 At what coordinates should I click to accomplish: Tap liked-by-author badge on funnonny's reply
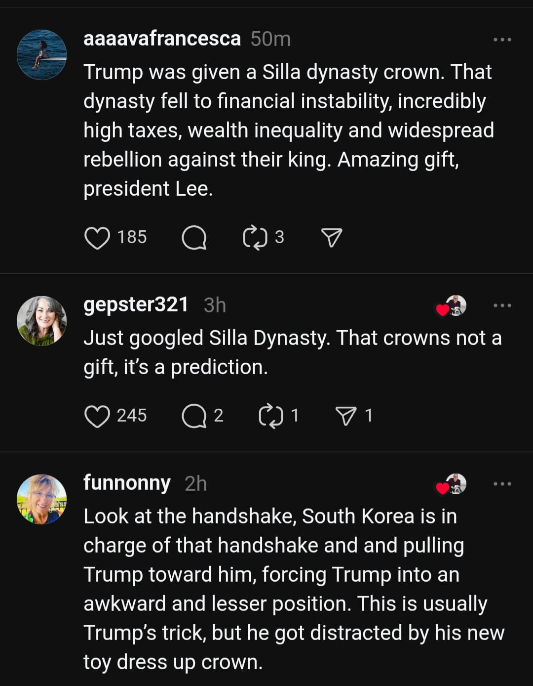(451, 484)
